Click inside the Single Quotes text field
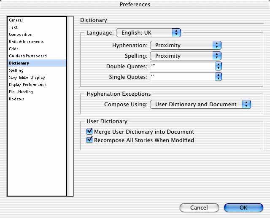Image resolution: width=270 pixels, height=218 pixels. [183, 77]
